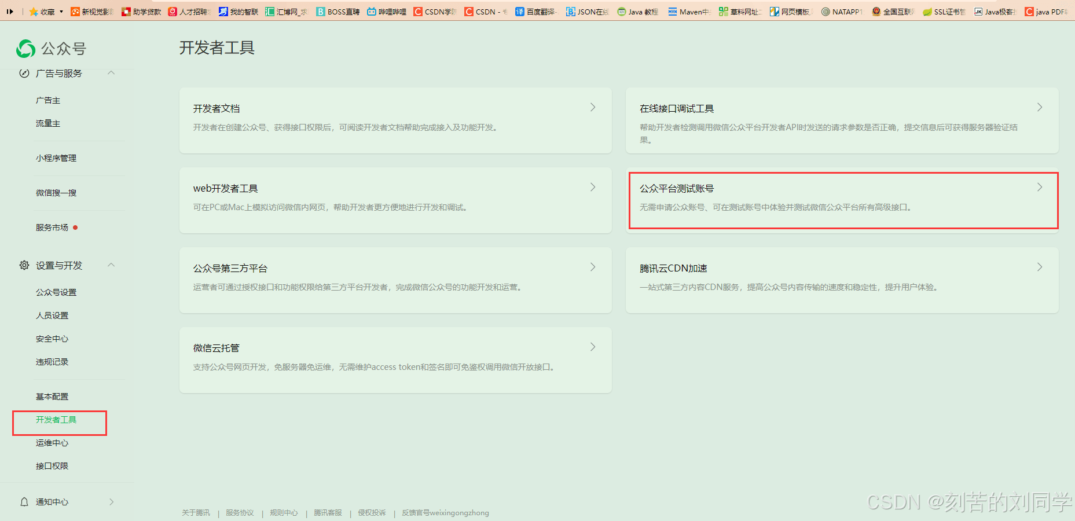Click the arrow on the 公众号第三方平台 card
Image resolution: width=1075 pixels, height=521 pixels.
coord(593,267)
